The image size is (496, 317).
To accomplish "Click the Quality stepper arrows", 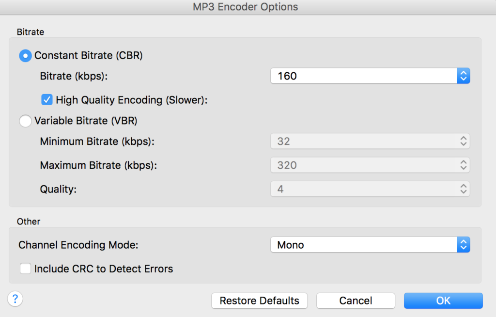I will pos(464,189).
